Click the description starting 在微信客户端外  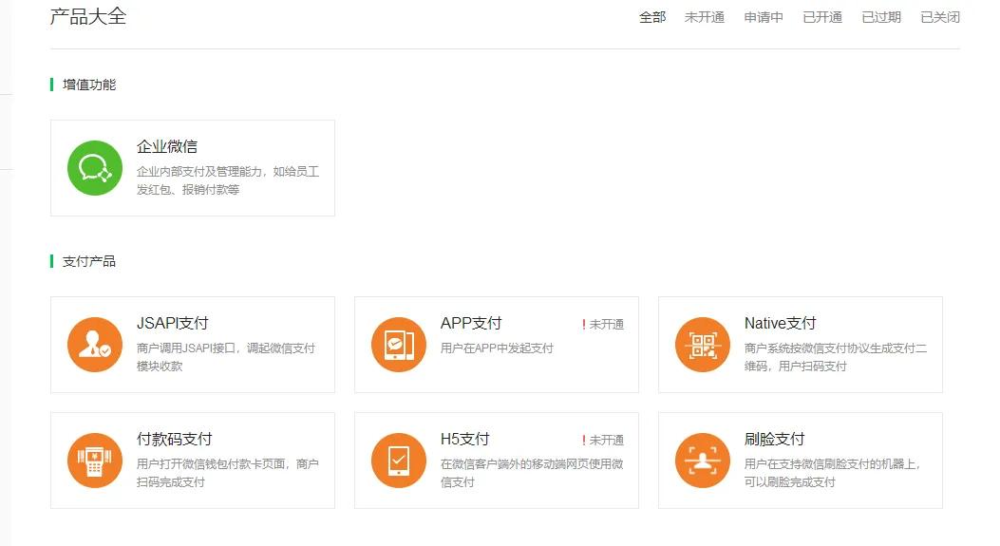tap(532, 473)
